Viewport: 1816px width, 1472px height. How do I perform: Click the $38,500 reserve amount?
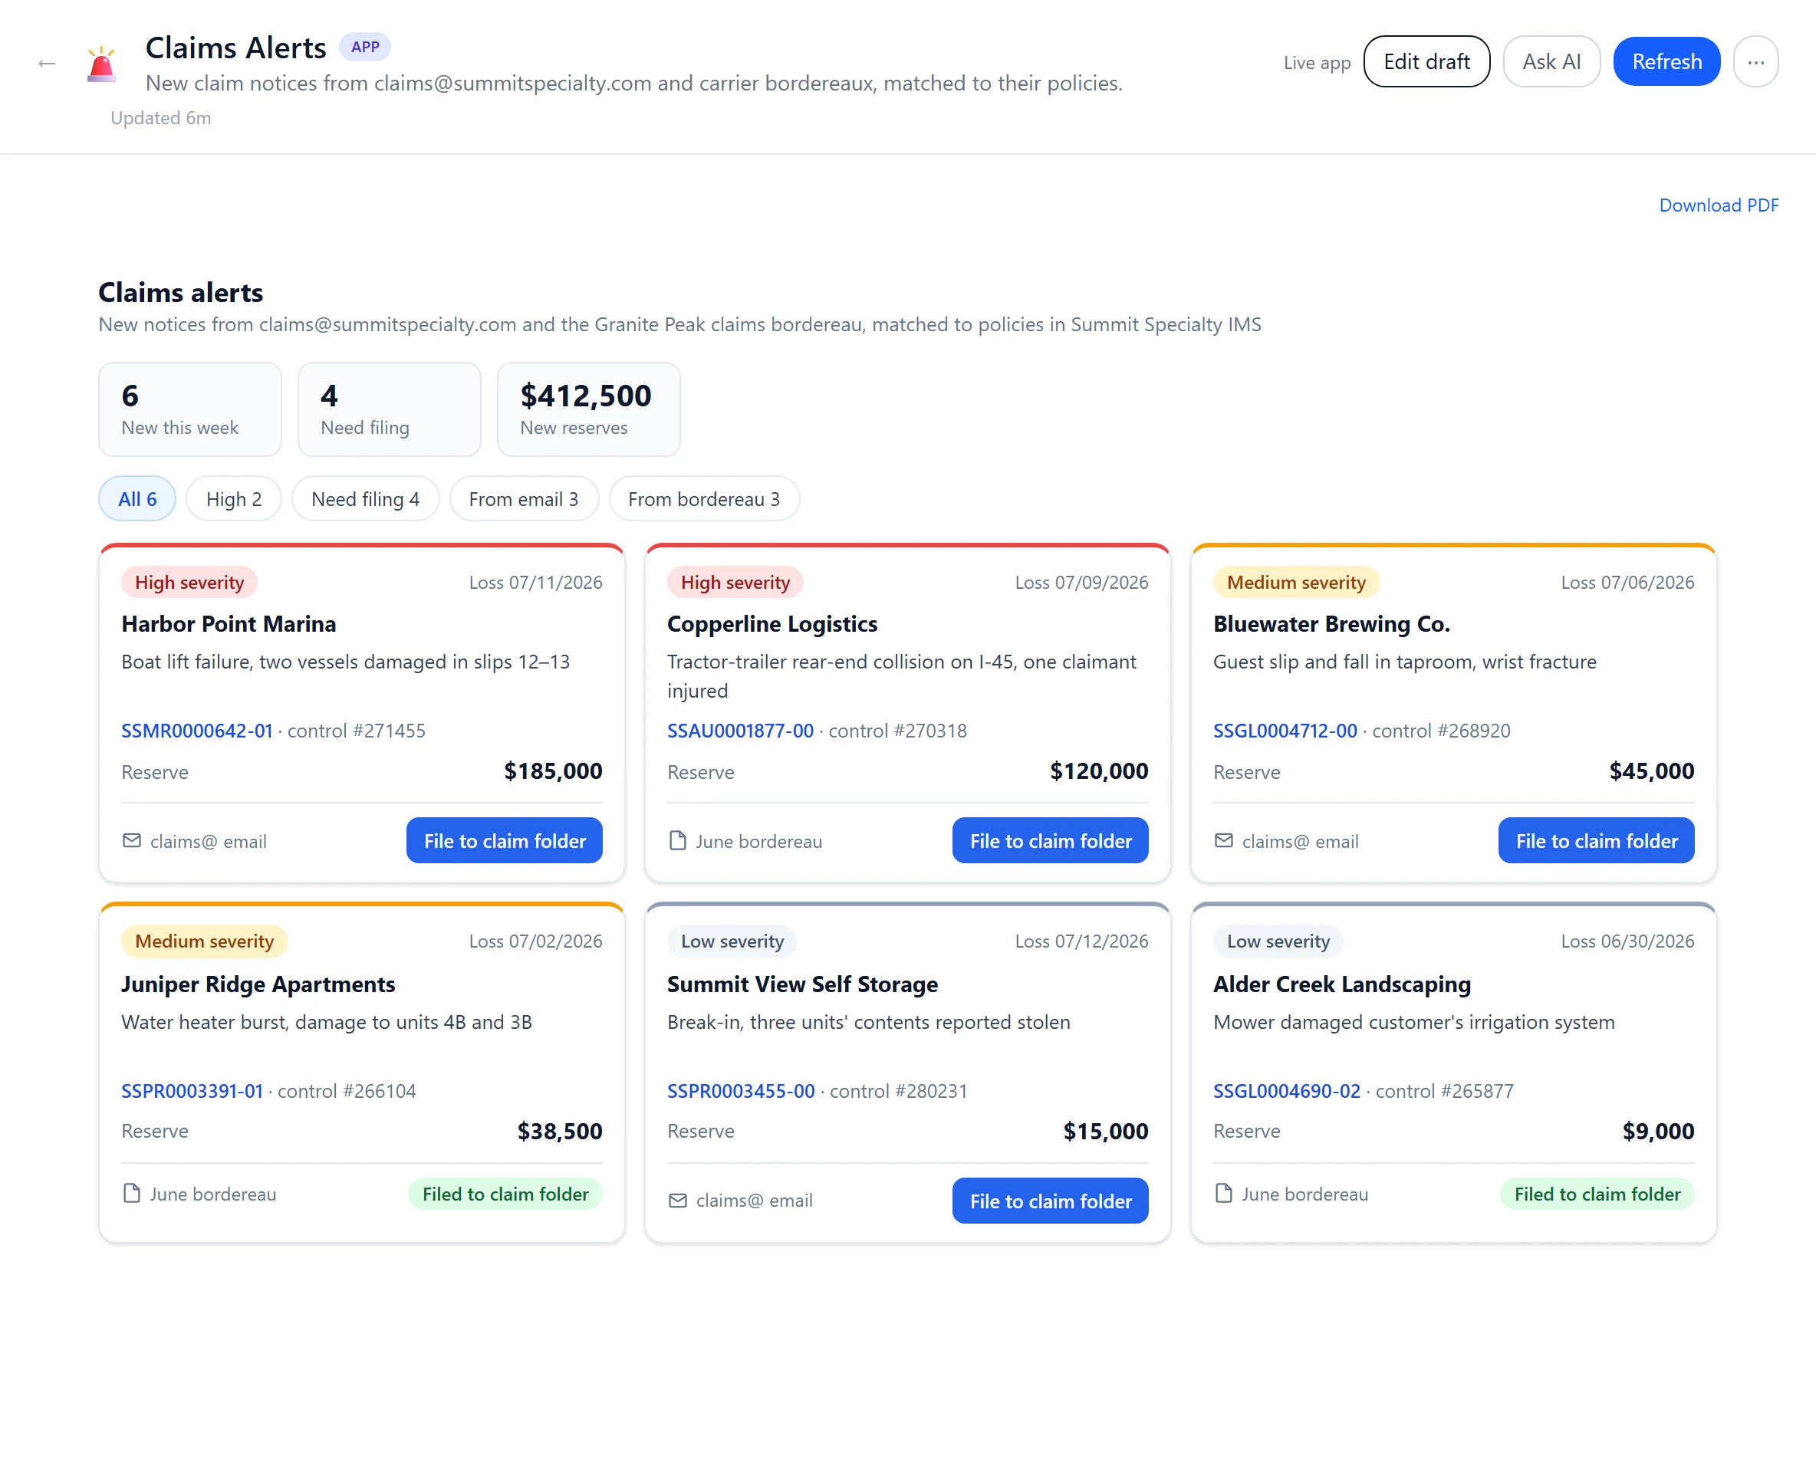click(559, 1131)
